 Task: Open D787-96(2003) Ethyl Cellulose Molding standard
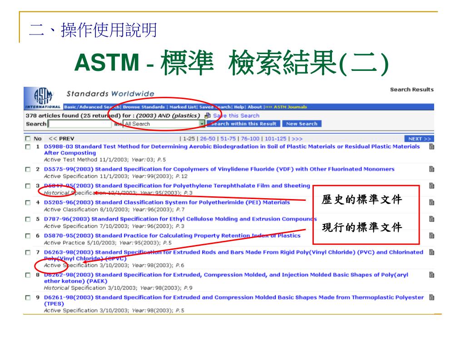[x=180, y=219]
